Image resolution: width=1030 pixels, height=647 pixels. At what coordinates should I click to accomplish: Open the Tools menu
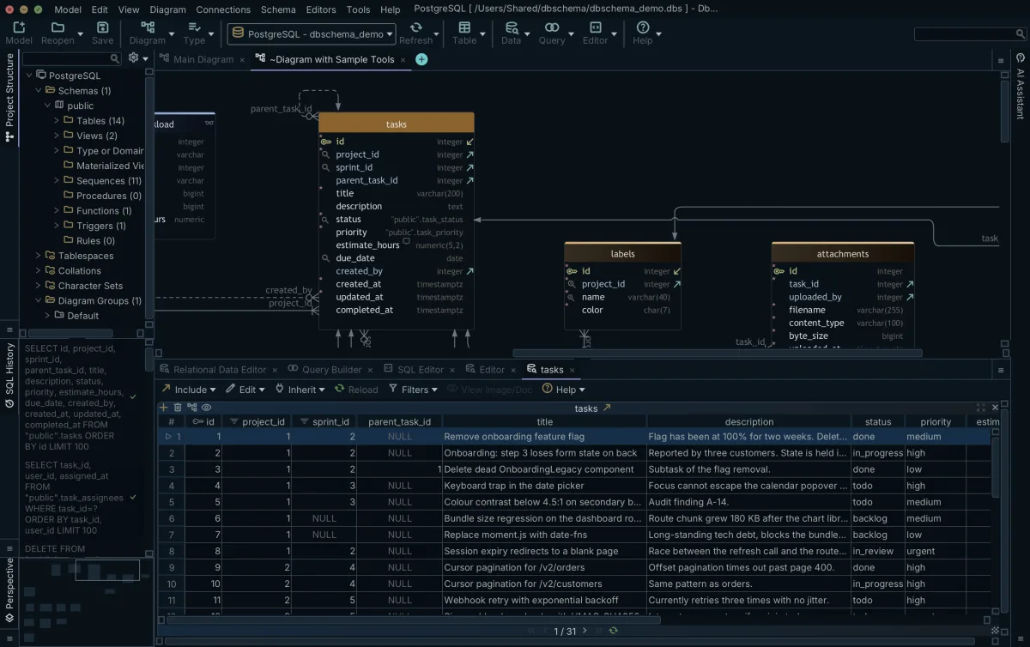(358, 9)
